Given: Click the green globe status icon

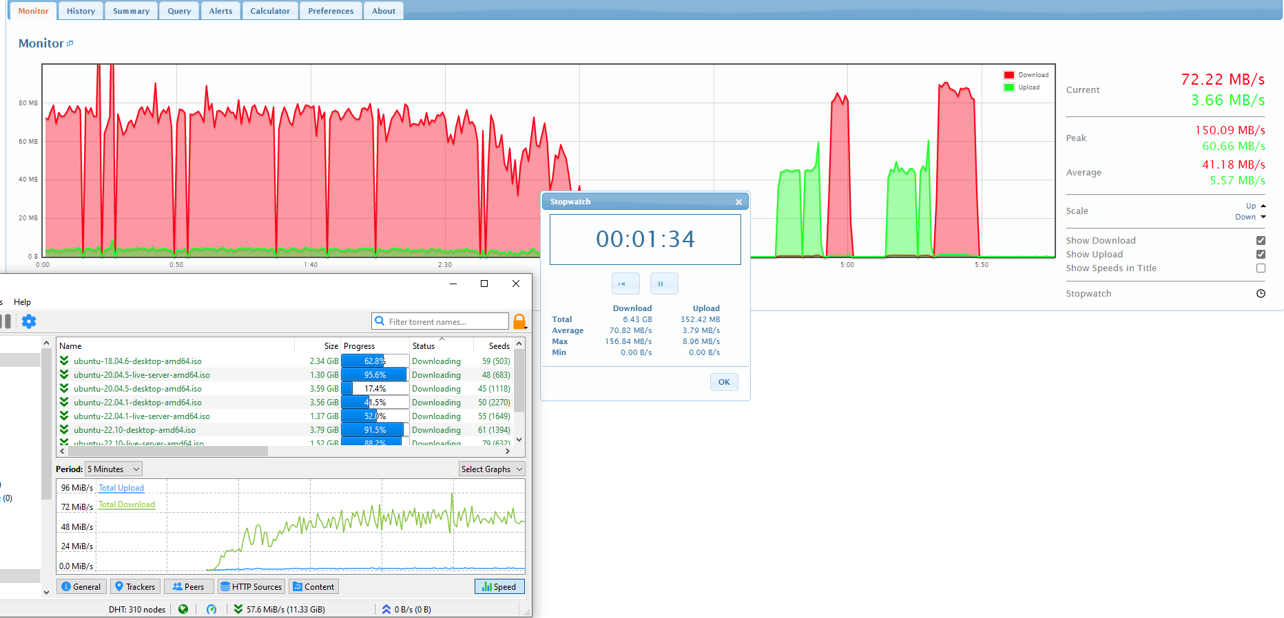Looking at the screenshot, I should 183,609.
